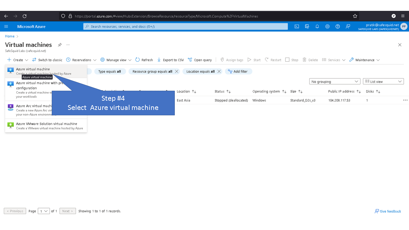Sort by Status column

tap(223, 91)
